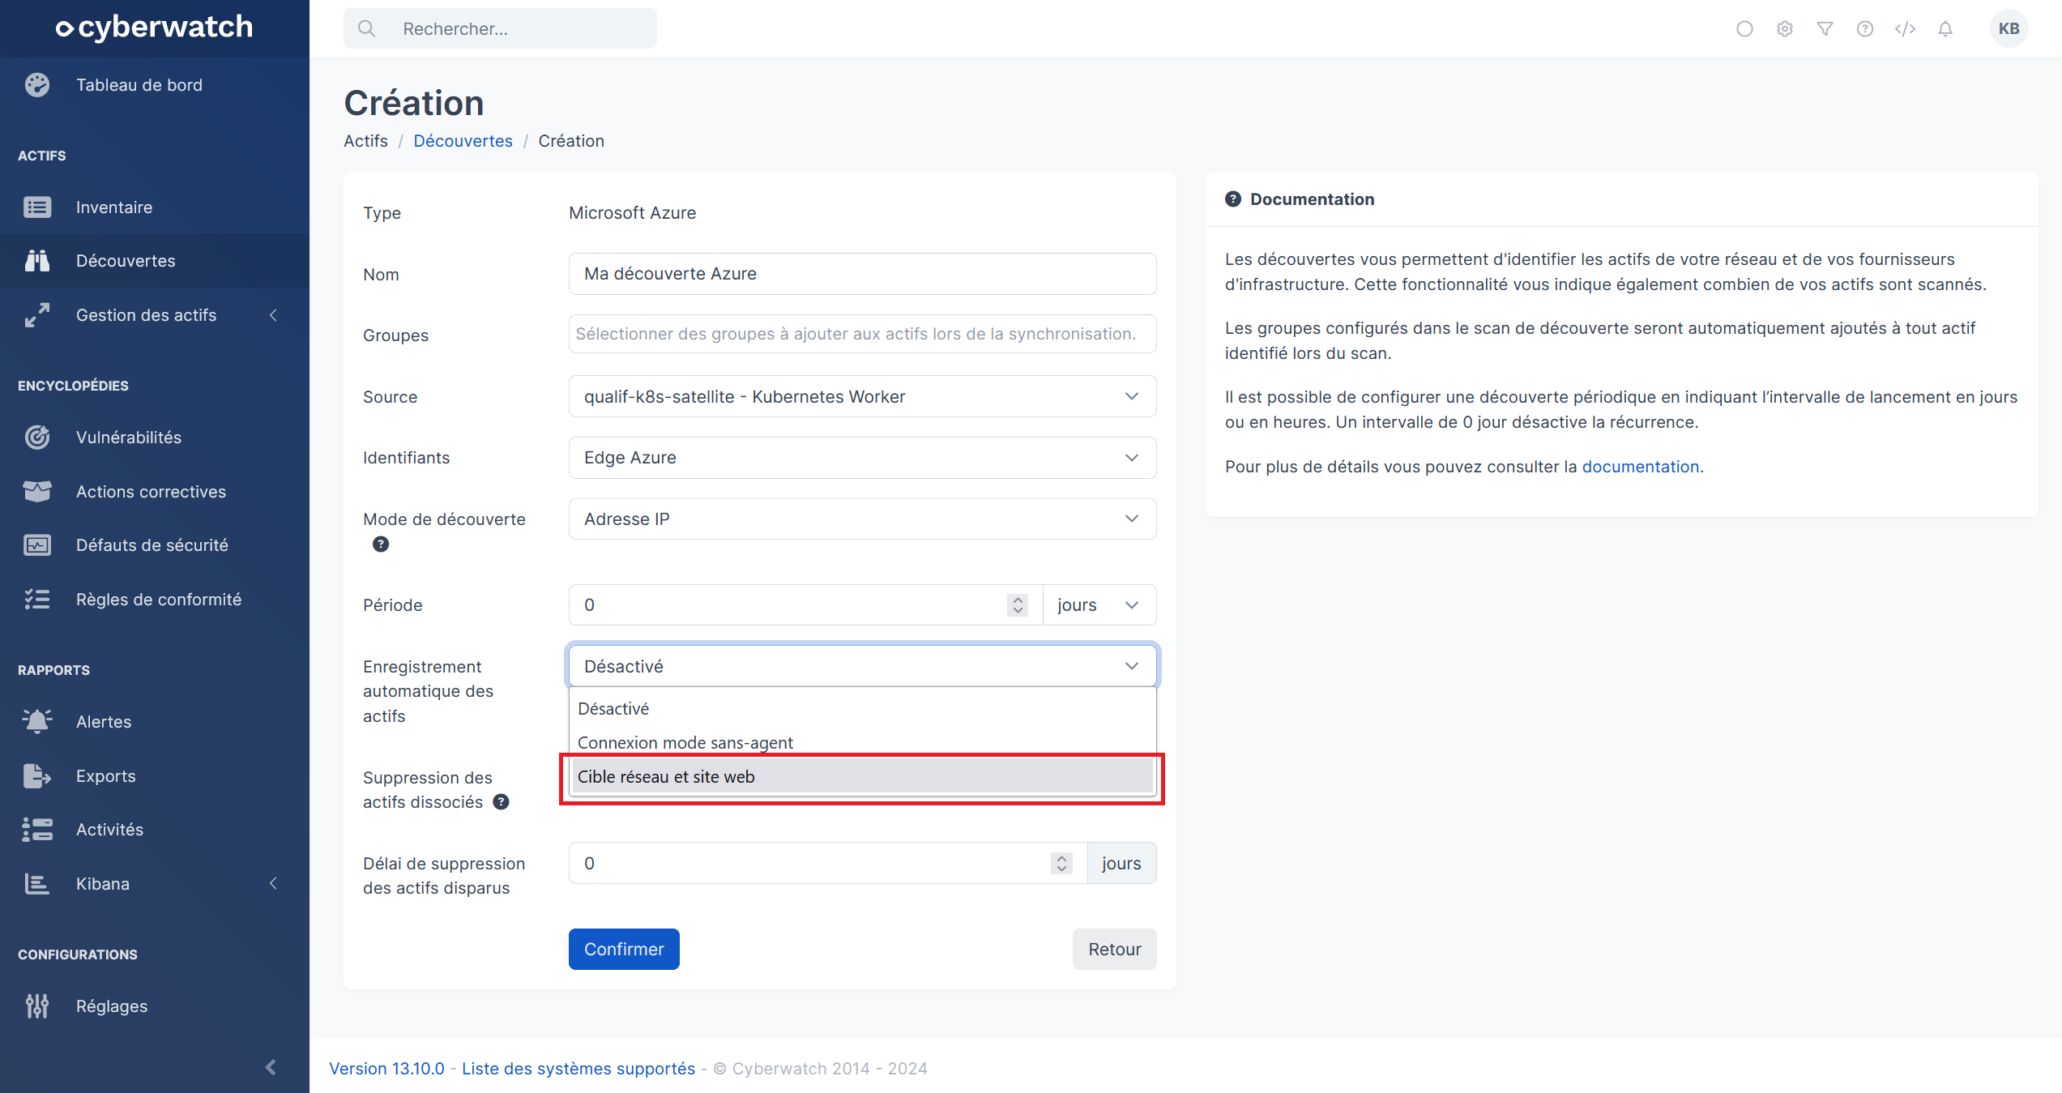Click the Défauts de sécurité monitor icon
This screenshot has width=2062, height=1093.
37,545
